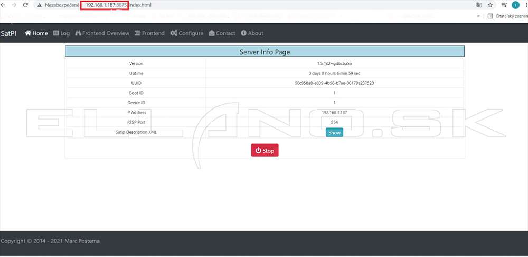Screen dimensions: 528x257
Task: Click the red Stop button
Action: pos(265,151)
